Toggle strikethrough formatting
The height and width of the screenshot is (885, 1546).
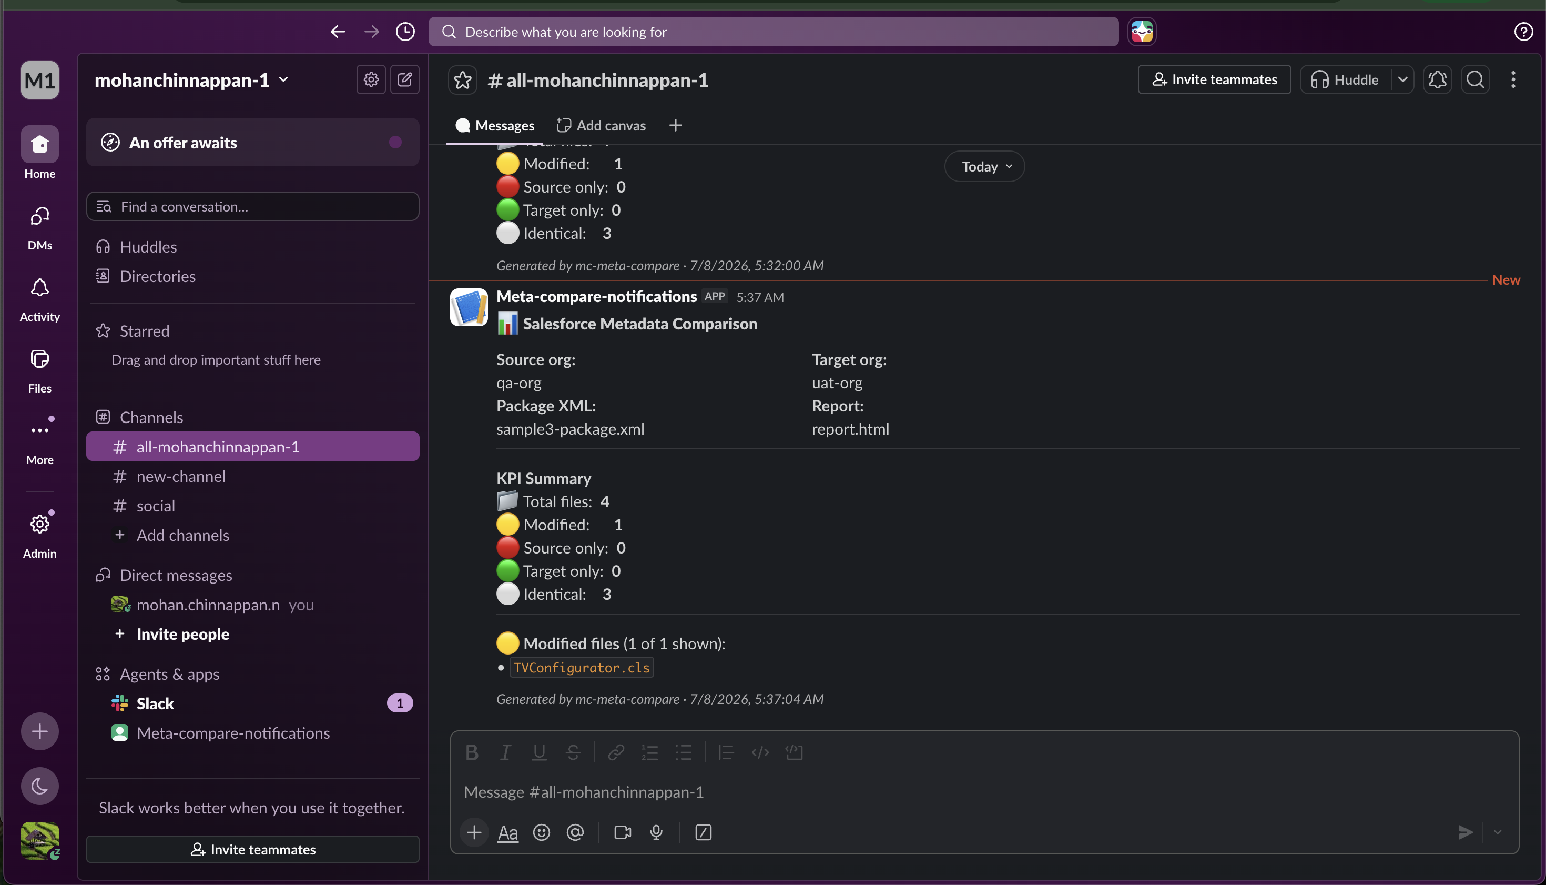click(573, 752)
